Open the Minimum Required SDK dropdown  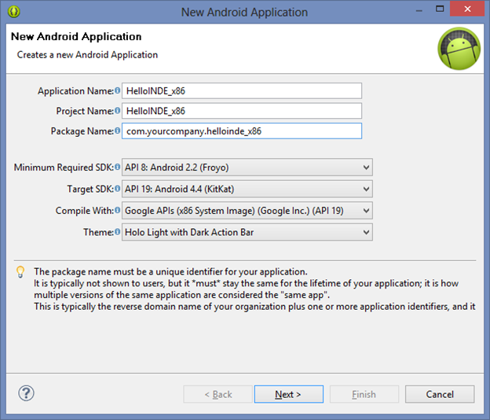[x=247, y=168]
